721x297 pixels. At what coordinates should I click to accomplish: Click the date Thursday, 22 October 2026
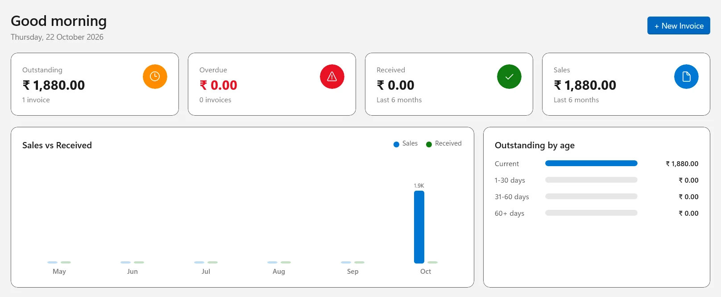57,37
